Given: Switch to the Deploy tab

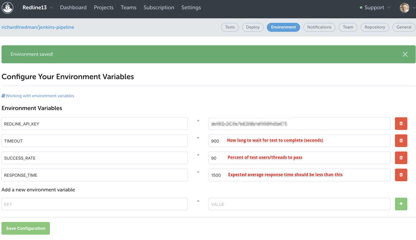Looking at the screenshot, I should pyautogui.click(x=253, y=27).
